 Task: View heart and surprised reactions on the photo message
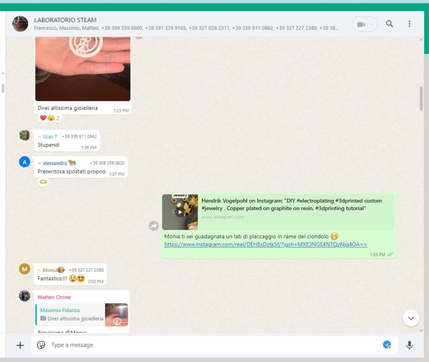pyautogui.click(x=50, y=118)
